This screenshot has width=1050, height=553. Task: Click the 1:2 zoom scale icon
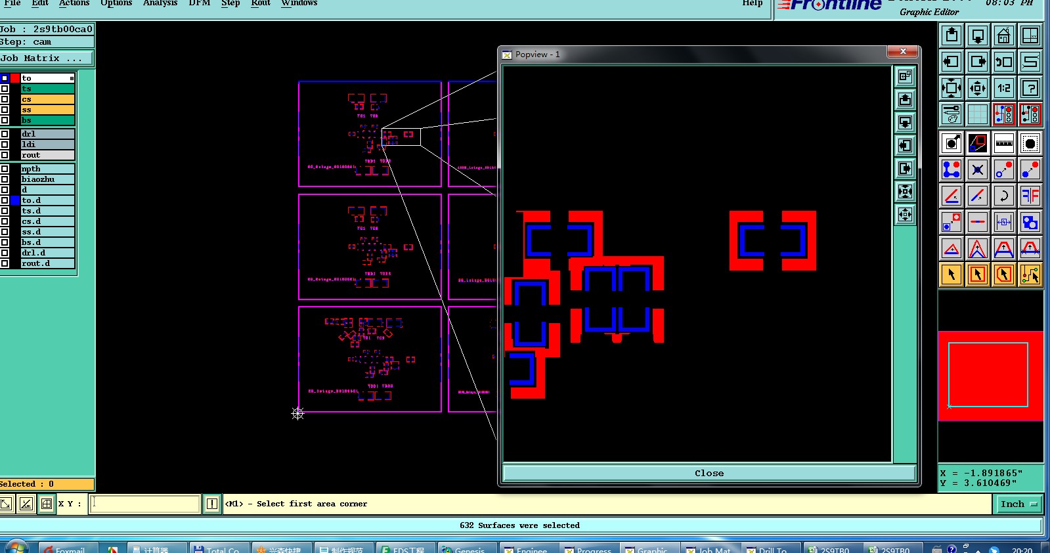1004,88
